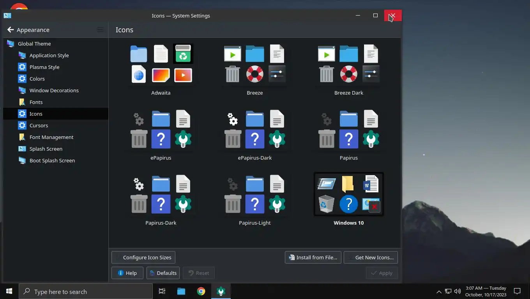The width and height of the screenshot is (530, 299).
Task: Select the Breeze icon theme
Action: [254, 69]
